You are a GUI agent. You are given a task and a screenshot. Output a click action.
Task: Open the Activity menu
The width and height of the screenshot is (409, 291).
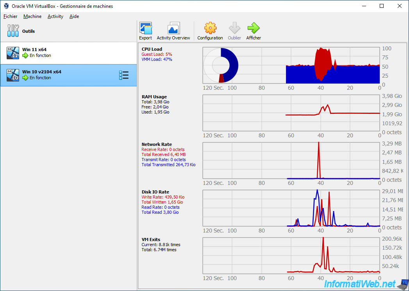coord(55,16)
